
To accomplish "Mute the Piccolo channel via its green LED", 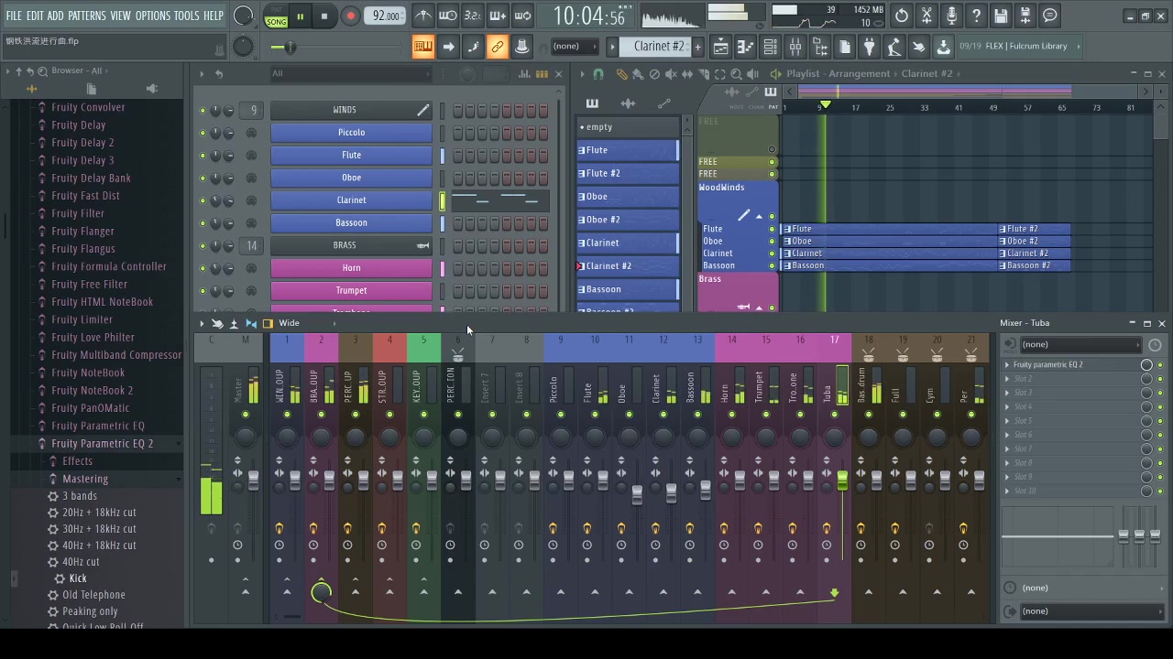I will (203, 133).
